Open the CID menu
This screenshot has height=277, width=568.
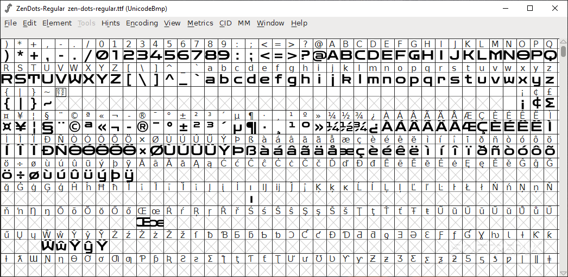pos(225,23)
